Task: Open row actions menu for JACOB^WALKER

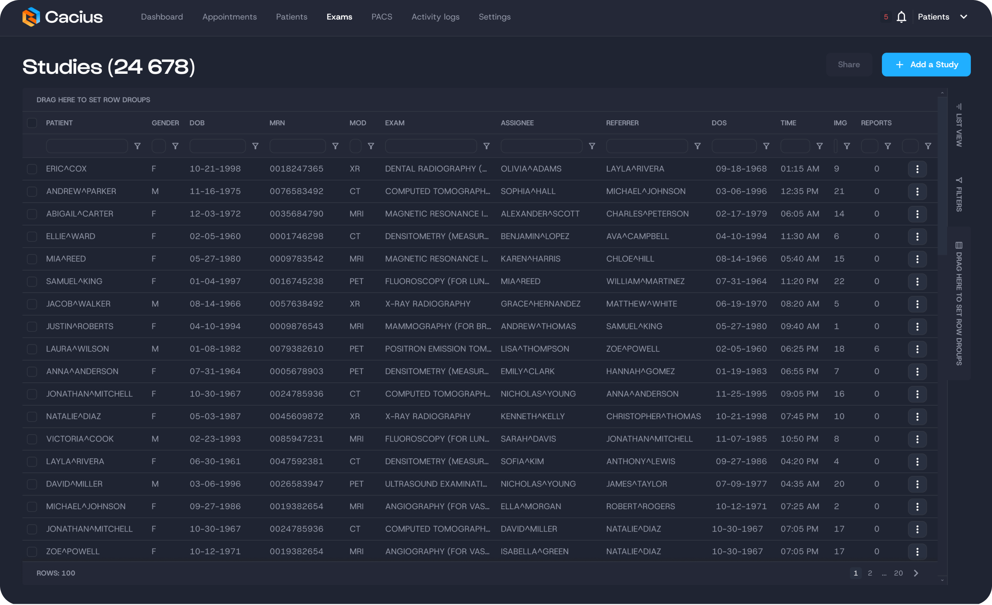Action: point(917,304)
